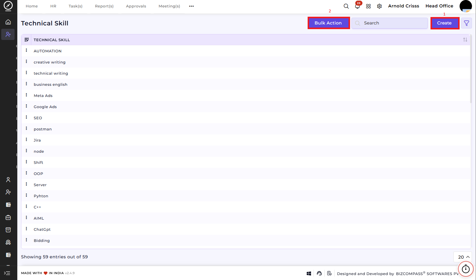
Task: Open the compass logo at sidebar top
Action: 8,6
